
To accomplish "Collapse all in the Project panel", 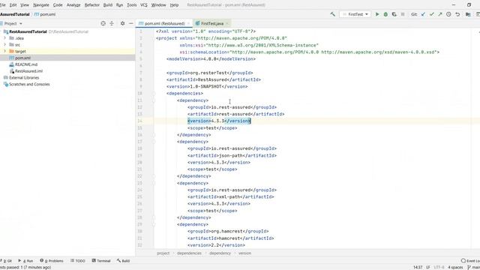I will (112, 23).
